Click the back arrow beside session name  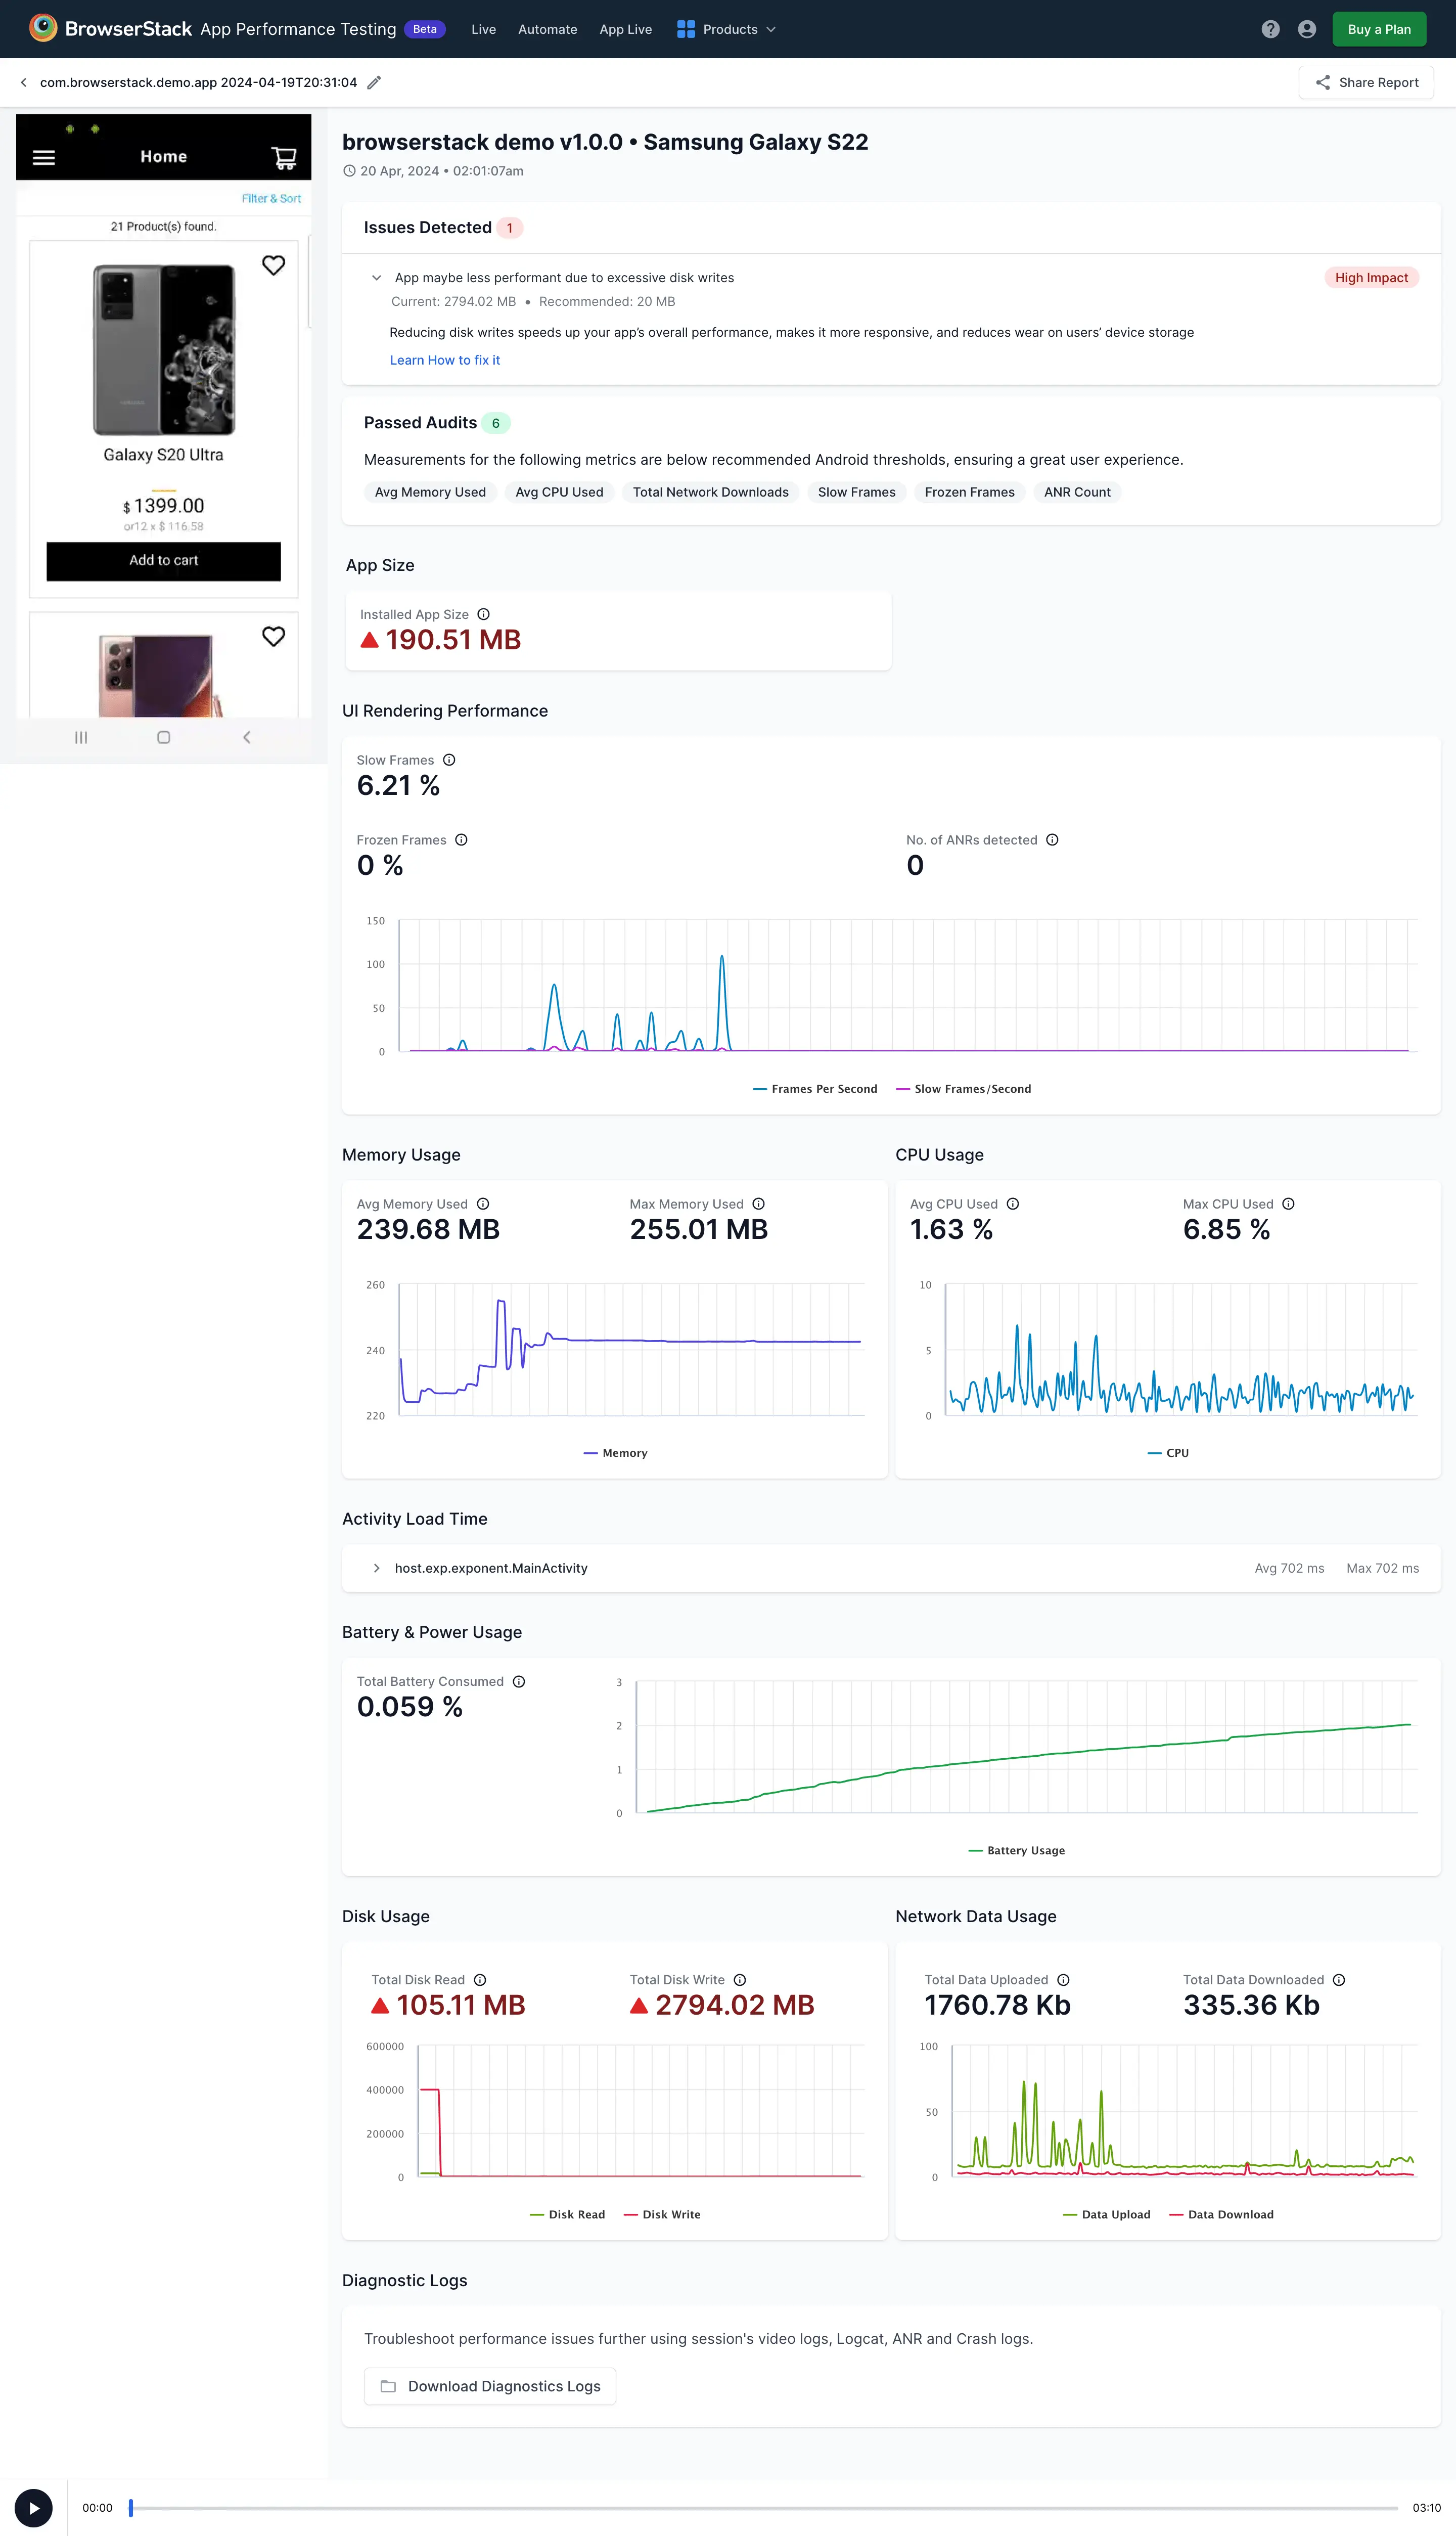[24, 83]
